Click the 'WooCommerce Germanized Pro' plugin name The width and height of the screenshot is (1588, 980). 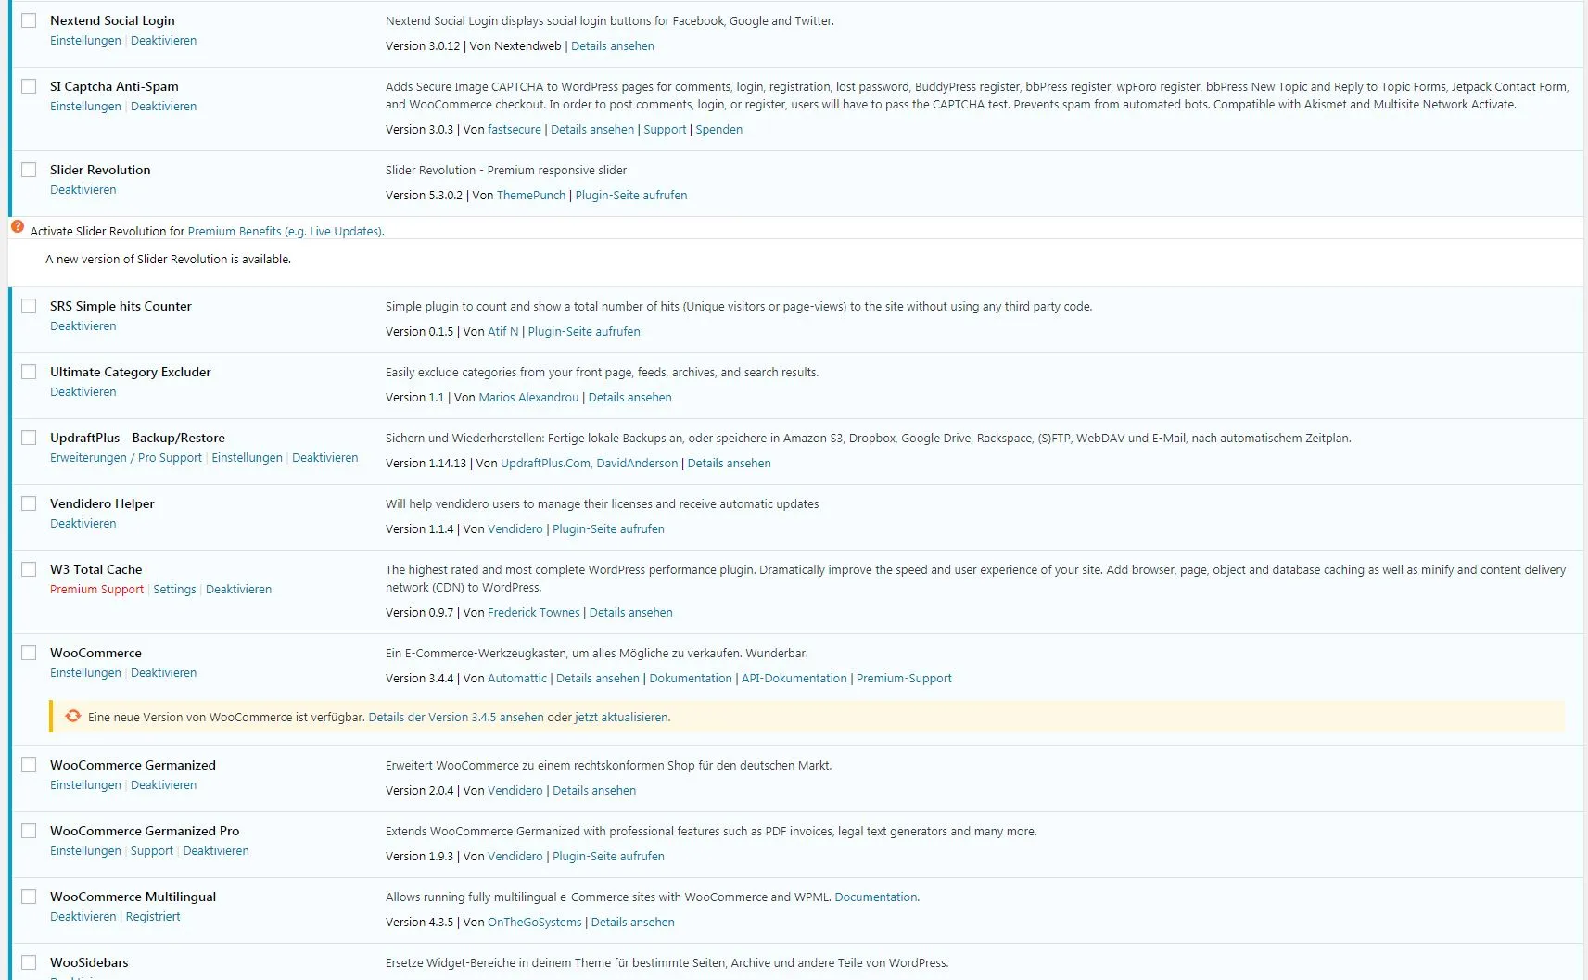tap(145, 831)
